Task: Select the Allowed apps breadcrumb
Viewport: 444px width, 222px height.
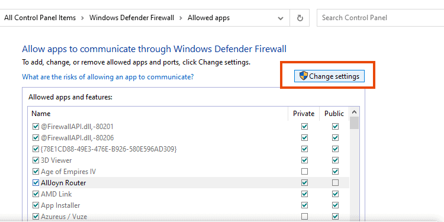Action: [209, 18]
